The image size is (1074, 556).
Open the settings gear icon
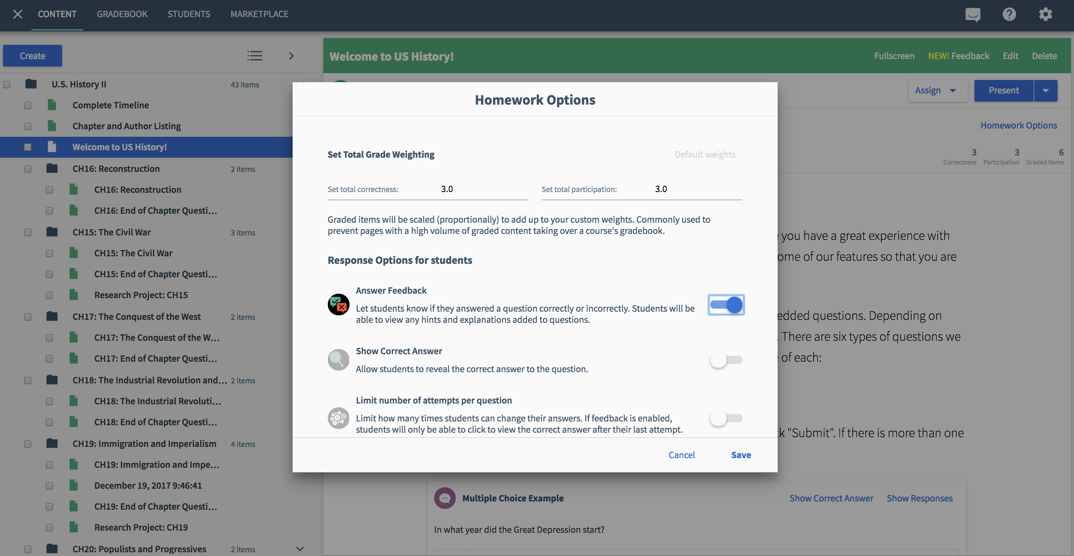click(x=1045, y=15)
